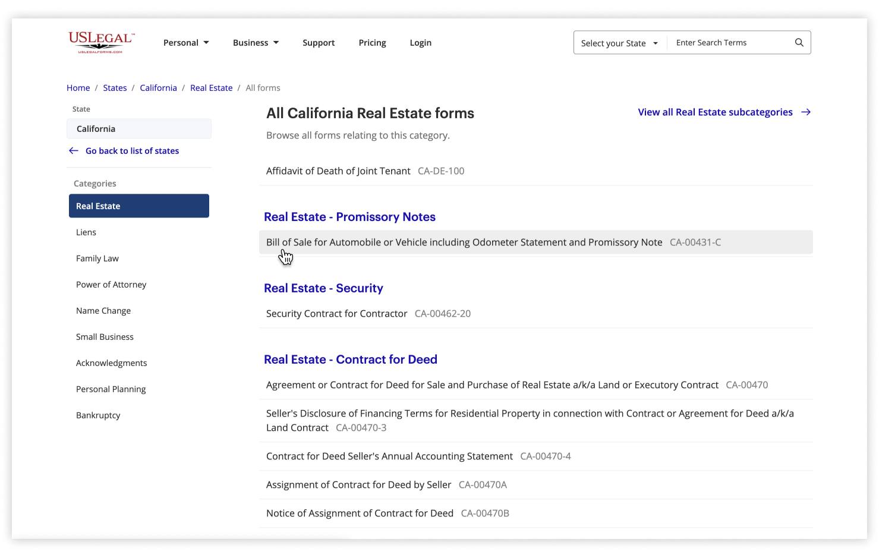Image resolution: width=879 pixels, height=558 pixels.
Task: Click the Enter Search Terms input field
Action: click(731, 42)
